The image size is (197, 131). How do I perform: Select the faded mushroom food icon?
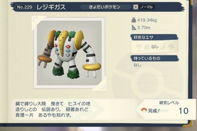(x=139, y=47)
